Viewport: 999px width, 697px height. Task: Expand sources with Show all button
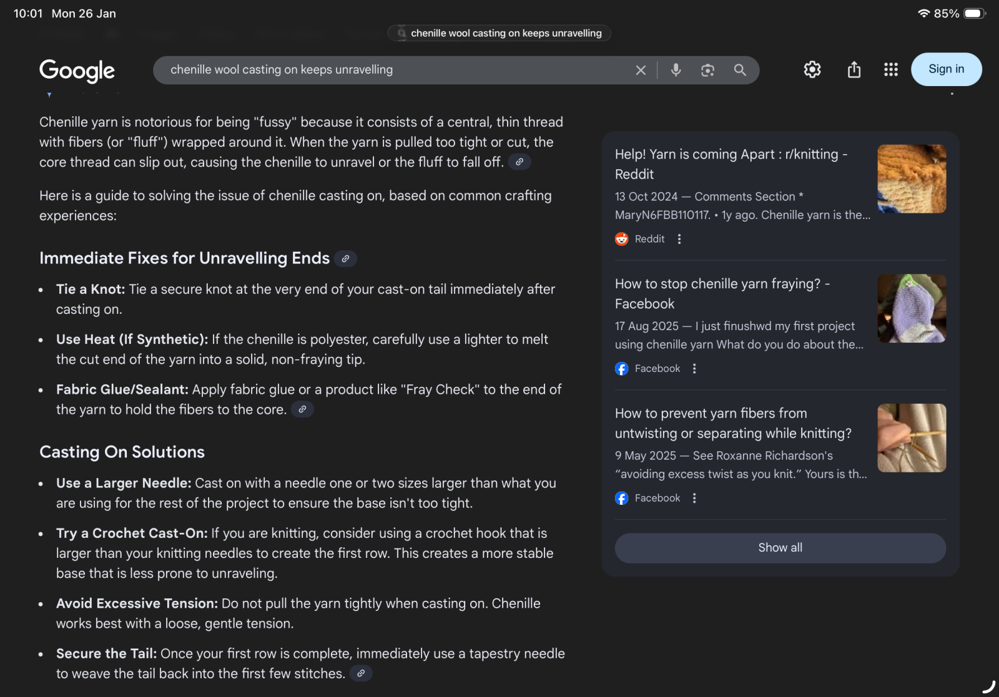(x=780, y=548)
